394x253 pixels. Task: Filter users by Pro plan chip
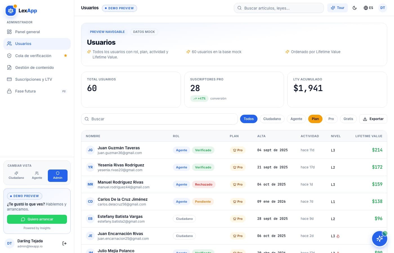(331, 119)
